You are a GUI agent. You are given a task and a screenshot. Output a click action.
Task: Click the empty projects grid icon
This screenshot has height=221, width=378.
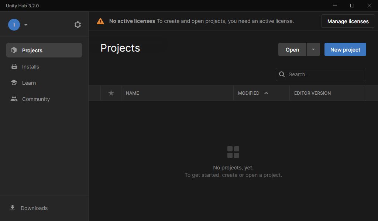click(233, 152)
